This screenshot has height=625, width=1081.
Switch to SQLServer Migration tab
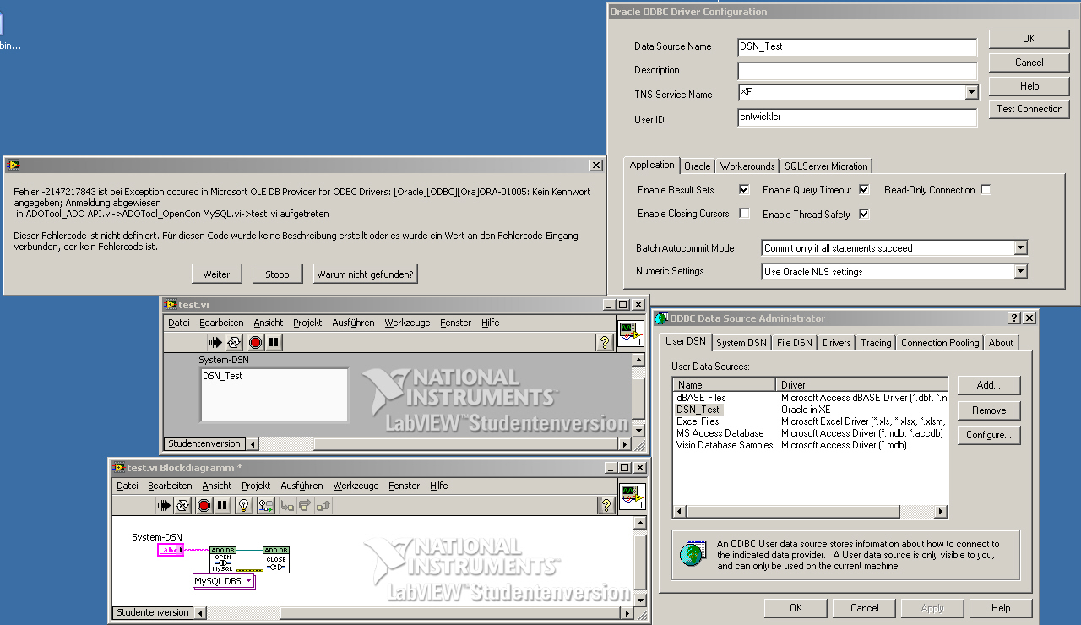pyautogui.click(x=826, y=166)
